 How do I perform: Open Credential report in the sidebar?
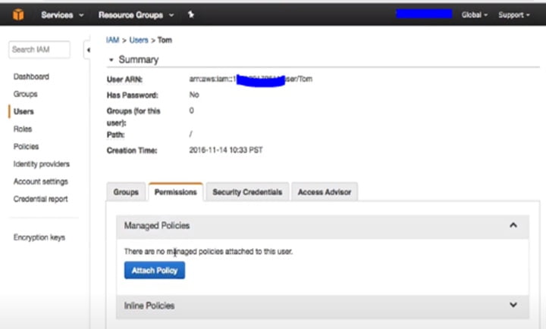[41, 199]
